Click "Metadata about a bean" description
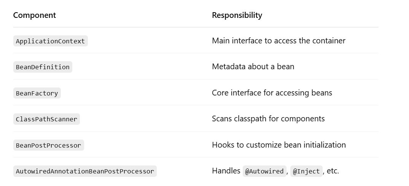 pos(253,67)
